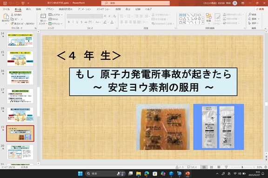This screenshot has width=268, height=178.
Task: Click the text highlight color pen
Action: [x=105, y=22]
